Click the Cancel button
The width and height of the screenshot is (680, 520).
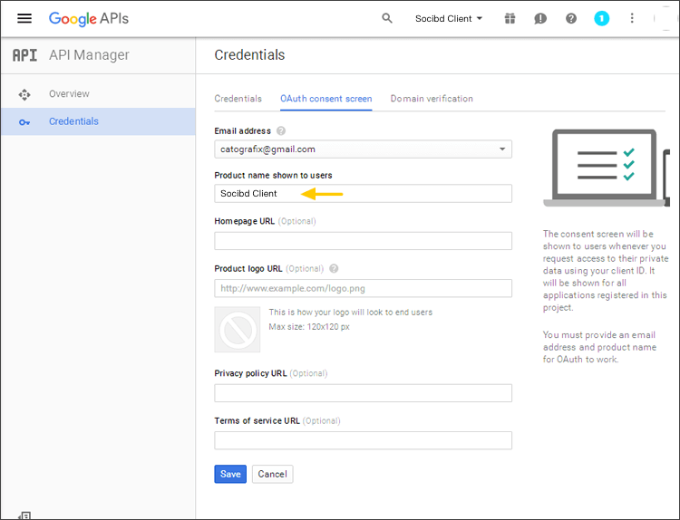tap(272, 474)
